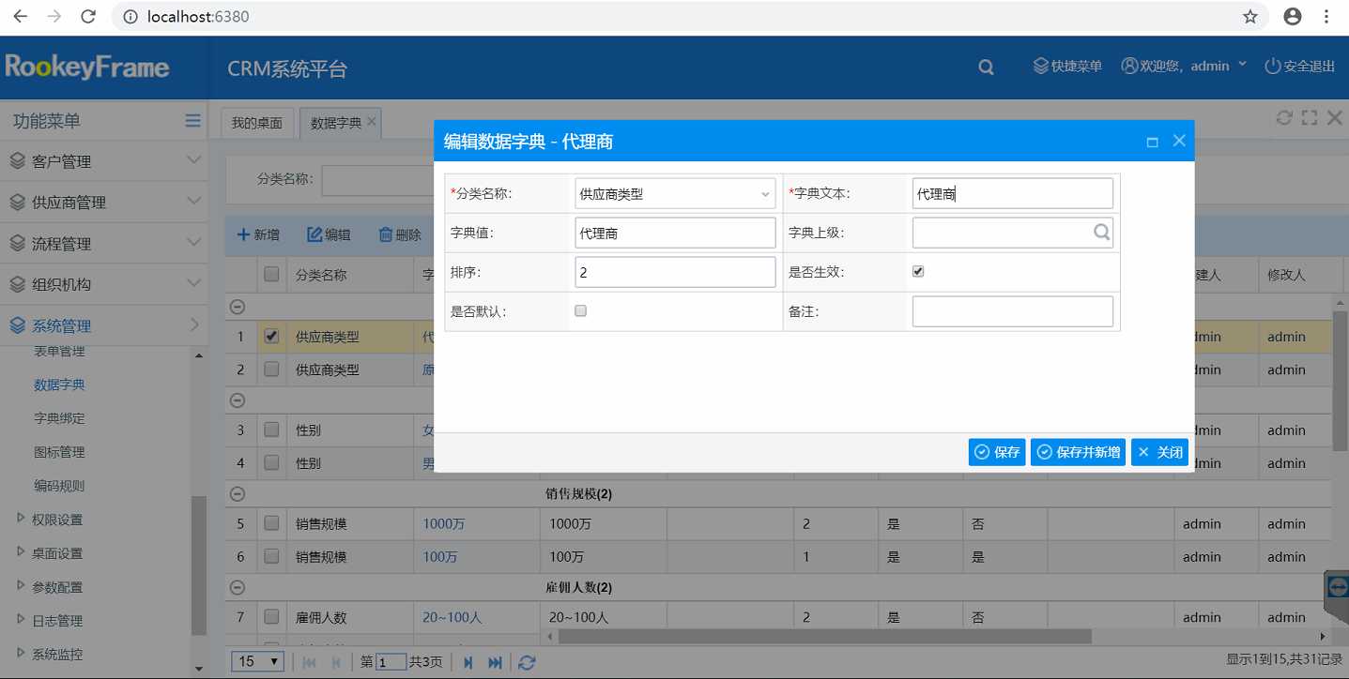Expand the 参数配置 tree node
Viewport: 1349px width, 679px height.
click(22, 586)
